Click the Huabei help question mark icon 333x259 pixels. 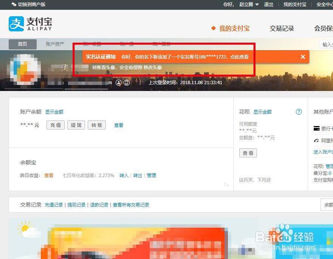pyautogui.click(x=299, y=112)
